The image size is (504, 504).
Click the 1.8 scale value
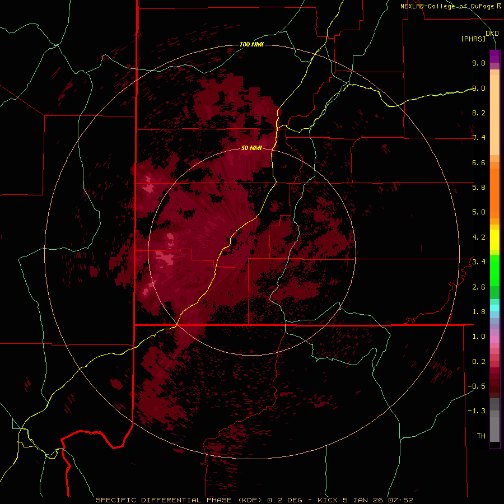pyautogui.click(x=479, y=312)
